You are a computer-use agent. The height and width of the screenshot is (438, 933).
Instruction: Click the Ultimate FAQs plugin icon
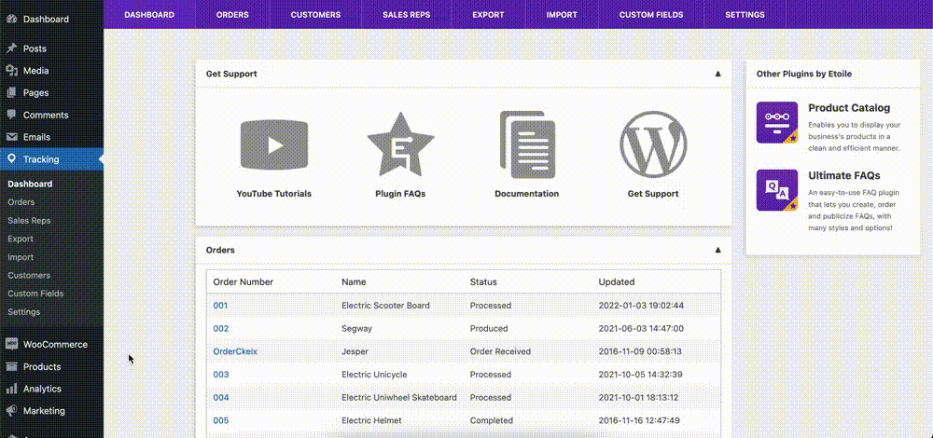(x=777, y=190)
